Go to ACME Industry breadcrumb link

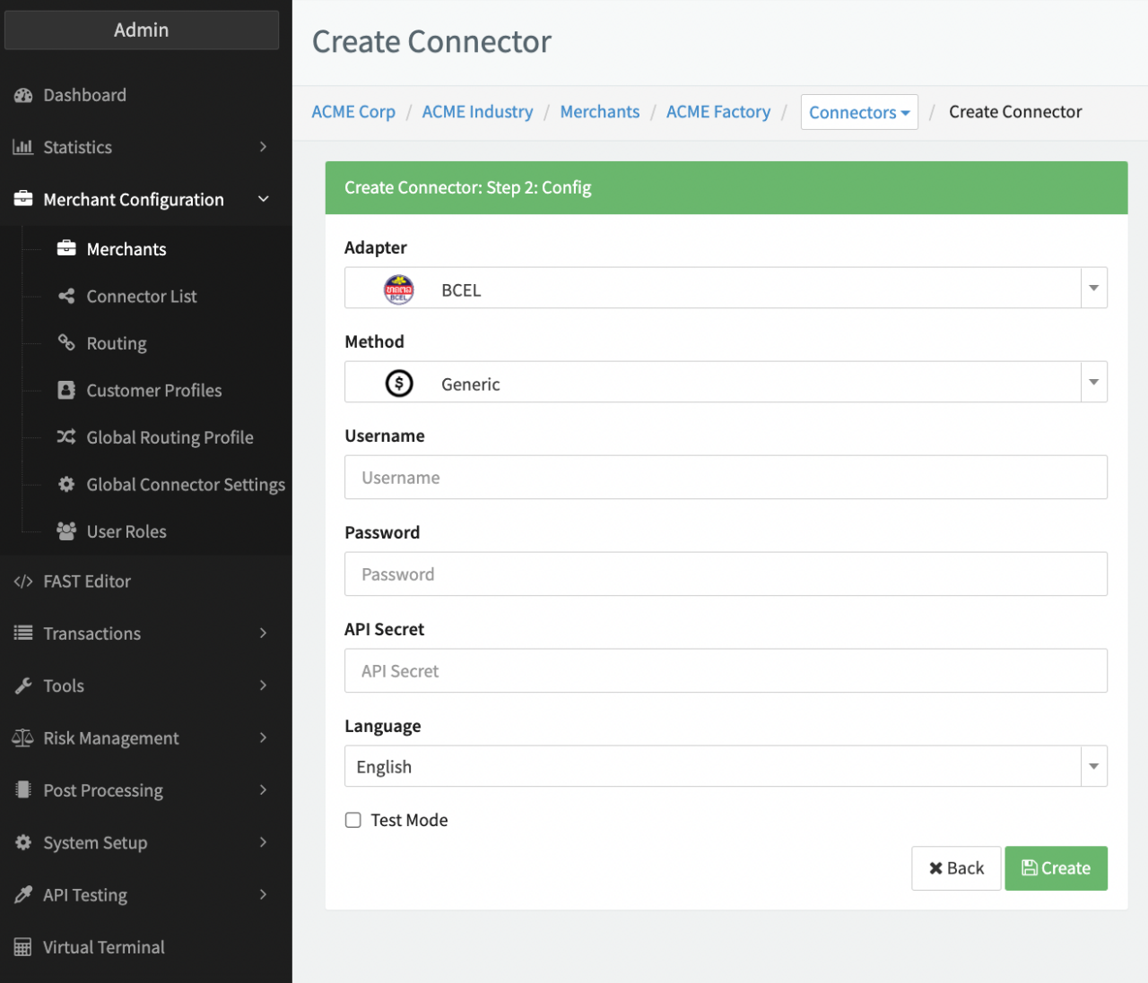477,112
